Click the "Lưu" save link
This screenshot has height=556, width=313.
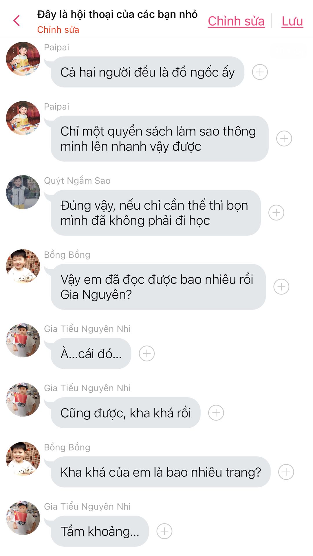point(292,21)
